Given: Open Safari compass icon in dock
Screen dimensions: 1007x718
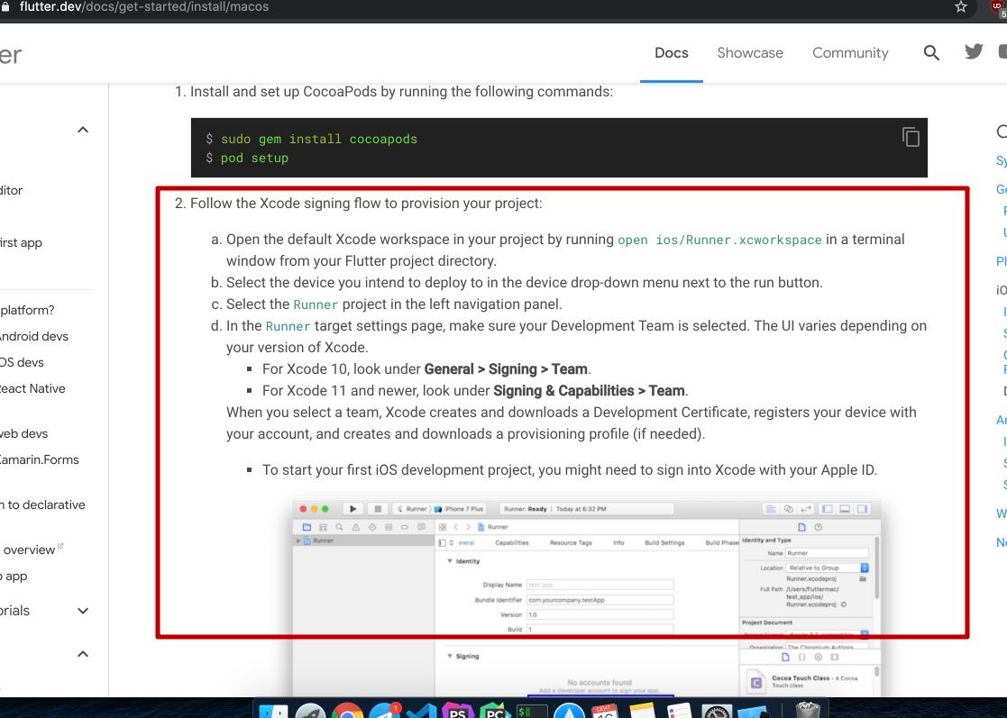Looking at the screenshot, I should [569, 710].
